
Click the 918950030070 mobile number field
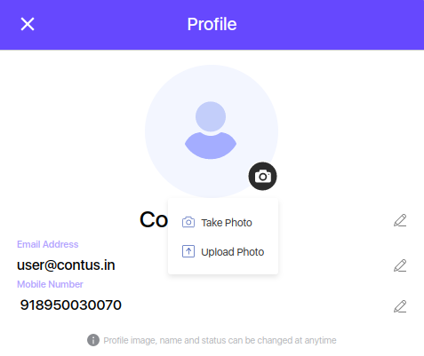point(70,305)
